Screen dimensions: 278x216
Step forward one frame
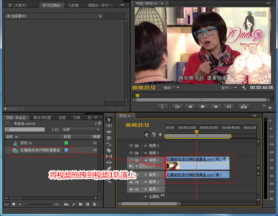pyautogui.click(x=216, y=107)
